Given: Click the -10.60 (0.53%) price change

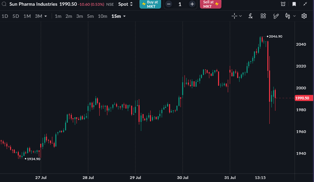Looking at the screenshot, I should (x=91, y=4).
